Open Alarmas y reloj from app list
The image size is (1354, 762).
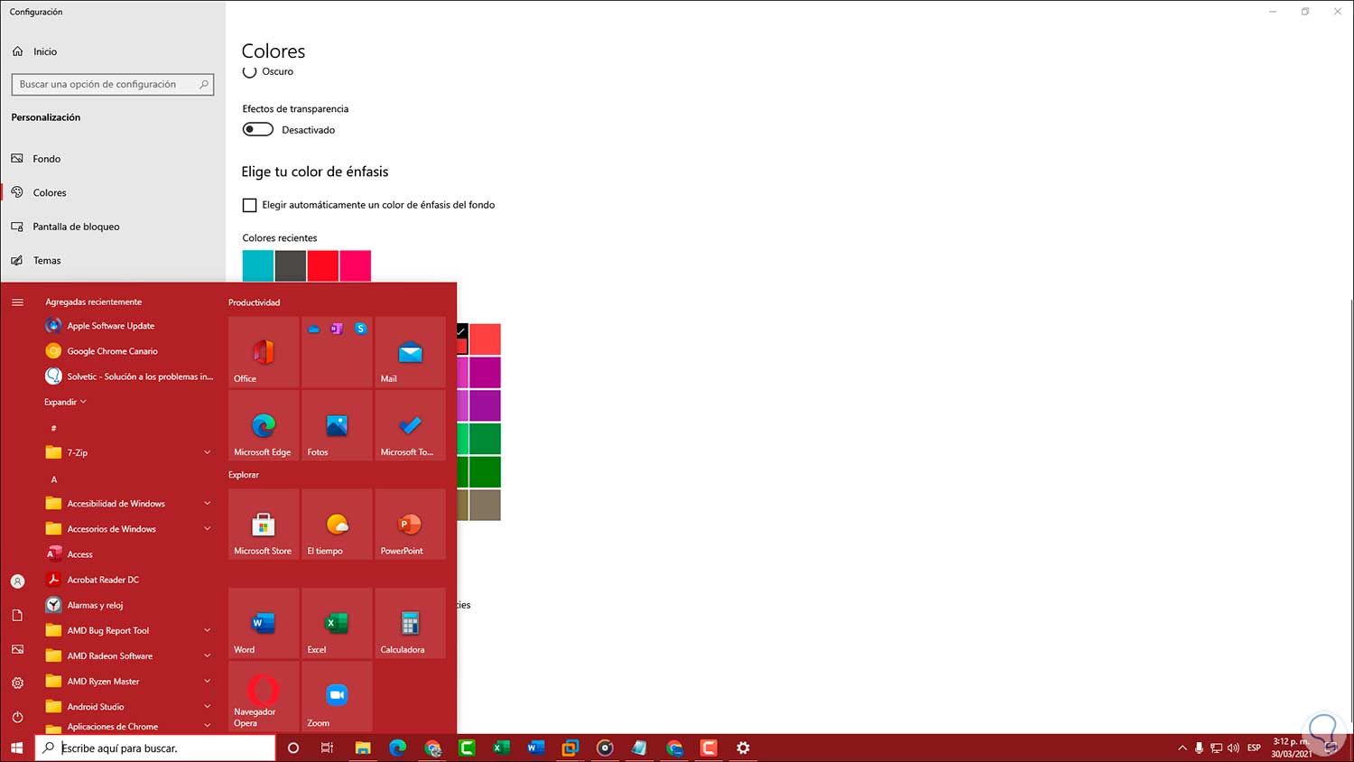(x=130, y=605)
